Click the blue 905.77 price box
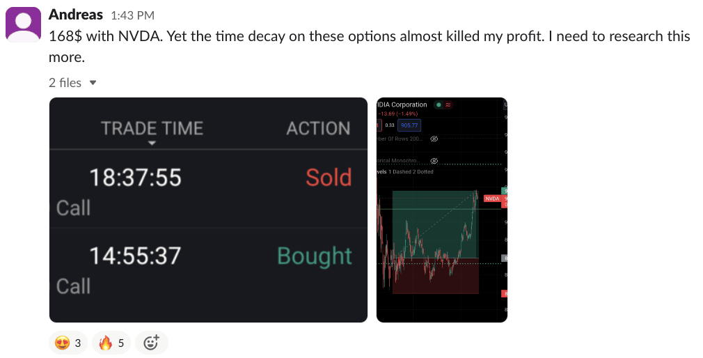 click(x=409, y=125)
